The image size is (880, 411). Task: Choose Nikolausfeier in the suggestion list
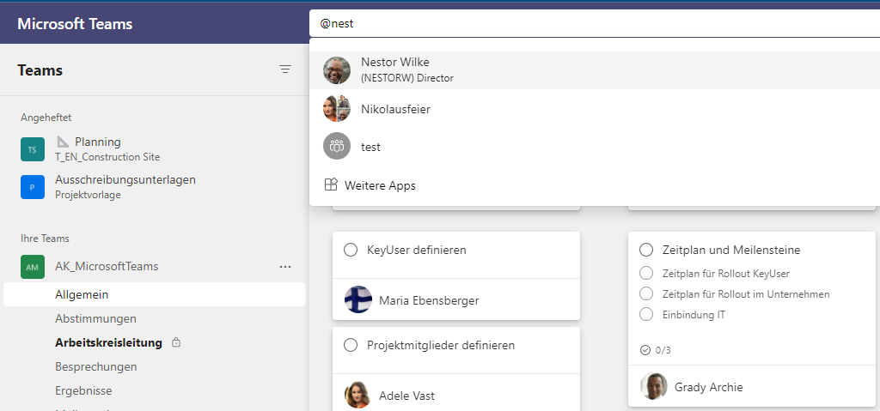pyautogui.click(x=395, y=109)
